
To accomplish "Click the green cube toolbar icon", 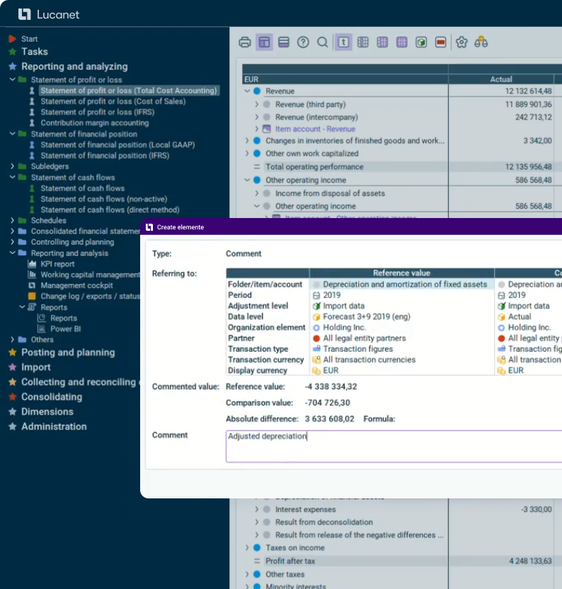I will click(x=421, y=42).
